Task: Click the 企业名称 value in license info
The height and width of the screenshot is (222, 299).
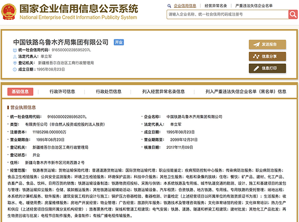Action: (194, 116)
